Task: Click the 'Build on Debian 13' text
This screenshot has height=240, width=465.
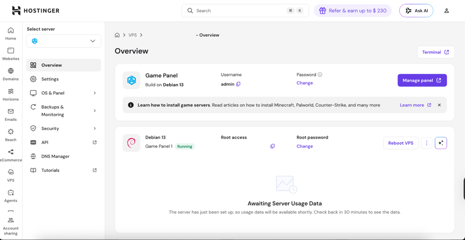Action: coord(164,85)
